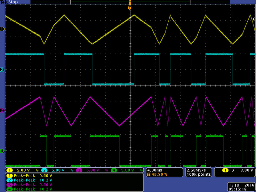Click the trigger level arrow on right edge

point(254,19)
